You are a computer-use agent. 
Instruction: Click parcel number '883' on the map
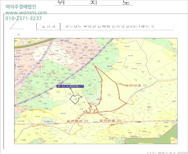[167, 126]
